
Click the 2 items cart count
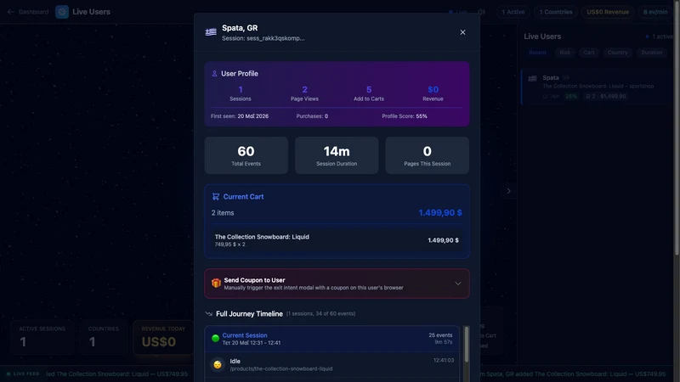pos(223,213)
